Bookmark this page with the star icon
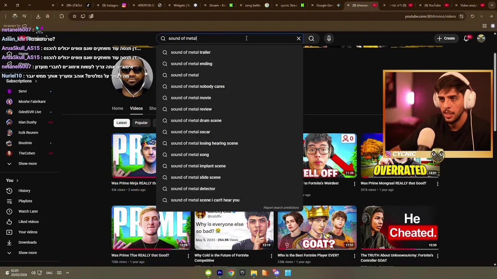 pos(74,16)
